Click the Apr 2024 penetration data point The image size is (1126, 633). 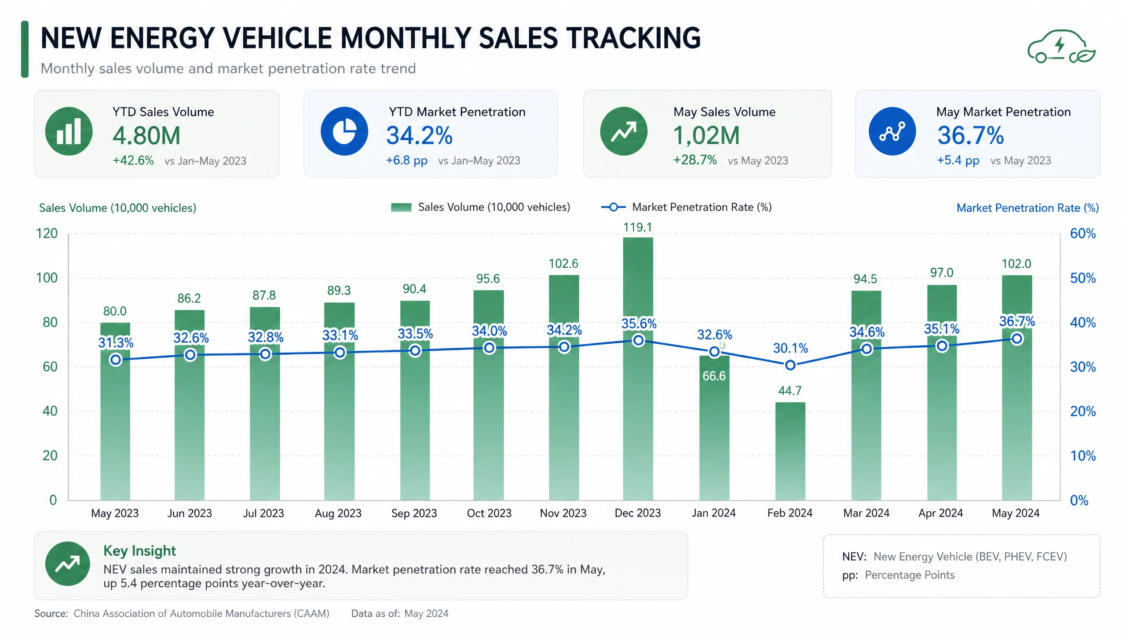942,346
